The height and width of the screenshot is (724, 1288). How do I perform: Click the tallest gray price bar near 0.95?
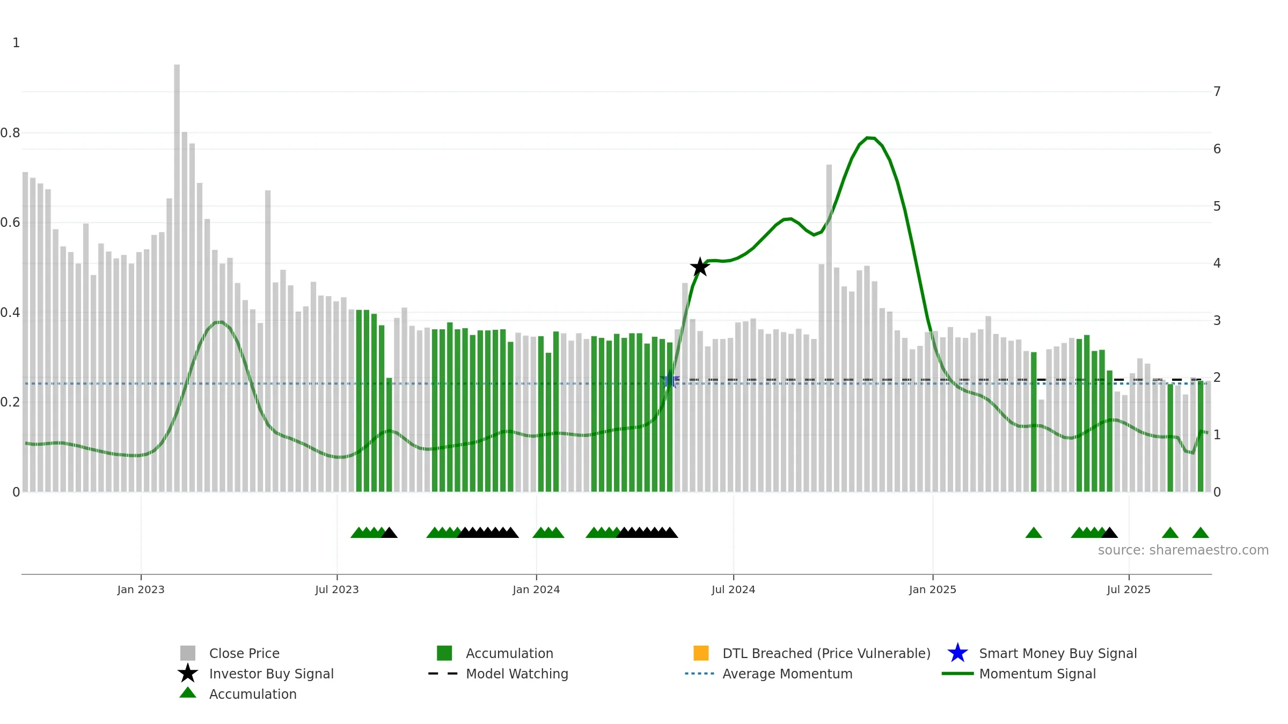pyautogui.click(x=177, y=278)
